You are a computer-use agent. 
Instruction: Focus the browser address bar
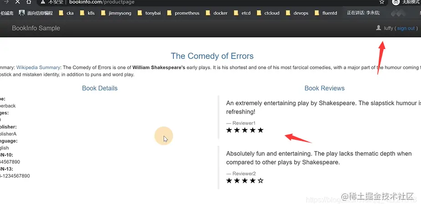pyautogui.click(x=212, y=2)
